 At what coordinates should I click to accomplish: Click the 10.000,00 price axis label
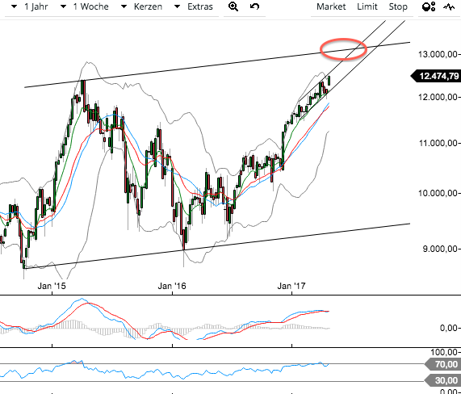438,193
